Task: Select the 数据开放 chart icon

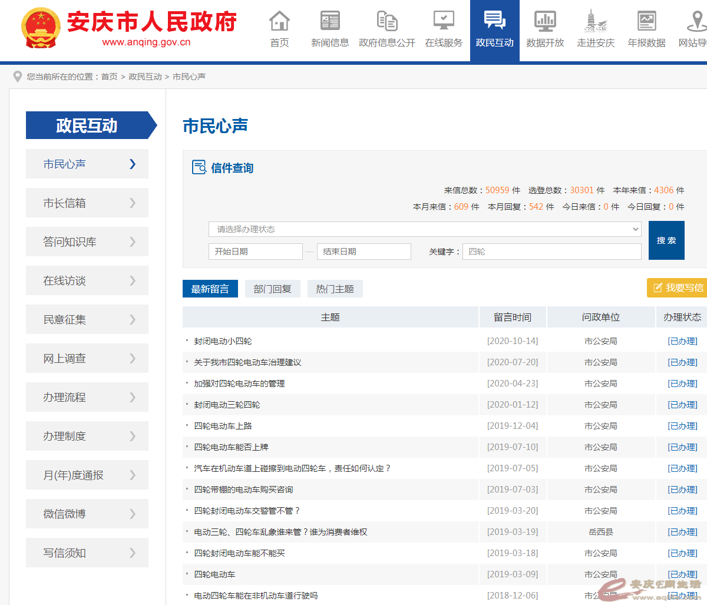Action: (x=545, y=21)
